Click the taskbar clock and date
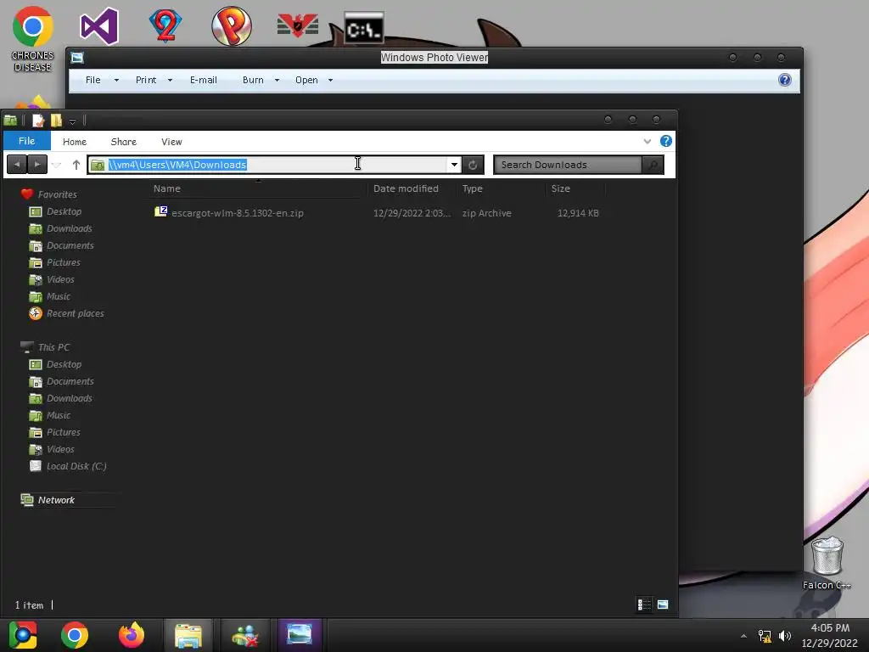The width and height of the screenshot is (869, 652). pyautogui.click(x=830, y=635)
